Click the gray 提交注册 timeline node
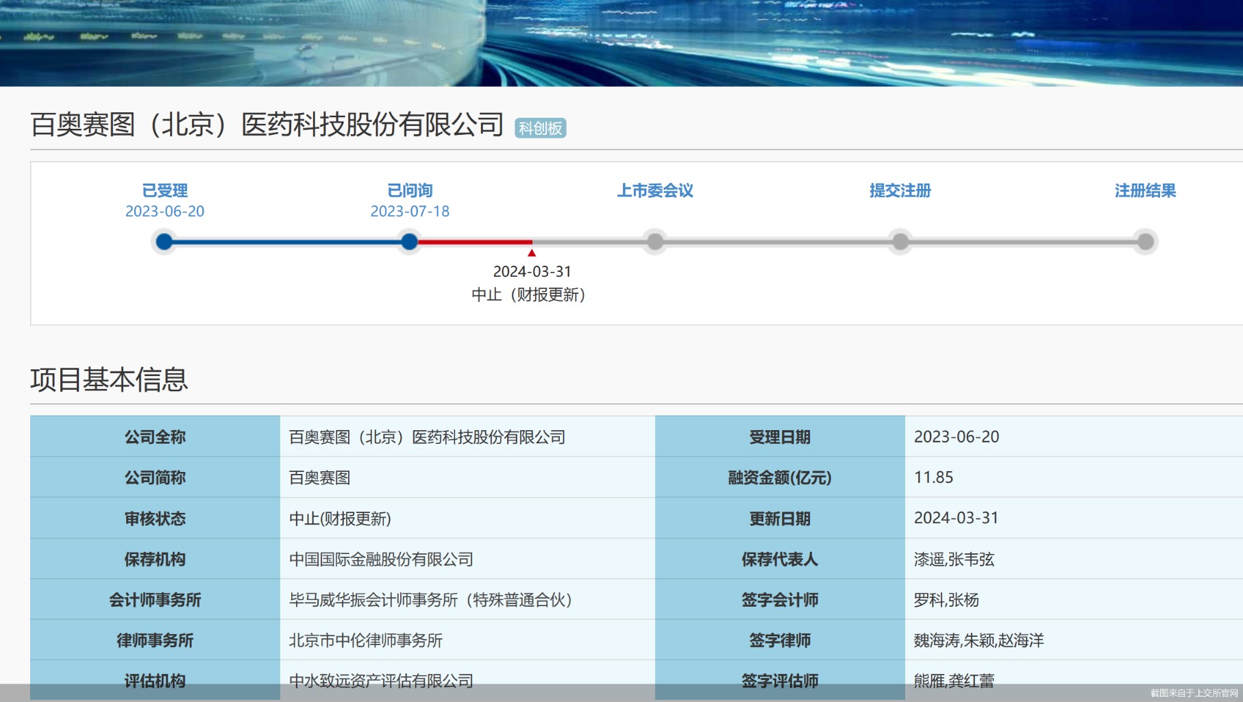 pos(900,242)
